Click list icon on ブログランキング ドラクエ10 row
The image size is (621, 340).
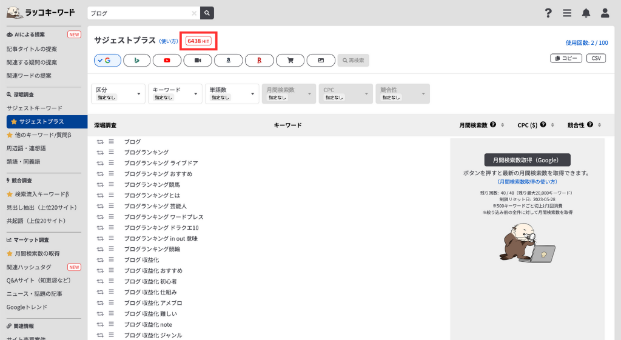(112, 228)
